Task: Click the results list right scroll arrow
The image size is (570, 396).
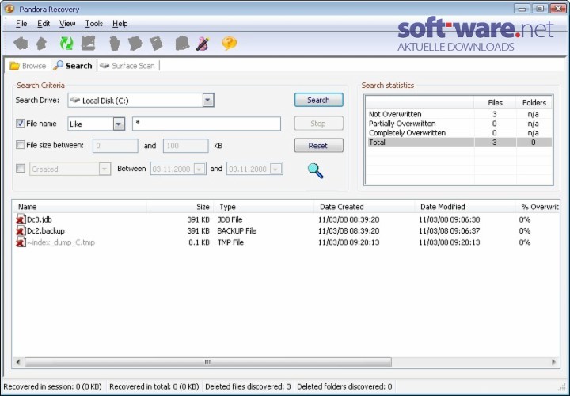Action: pyautogui.click(x=553, y=362)
